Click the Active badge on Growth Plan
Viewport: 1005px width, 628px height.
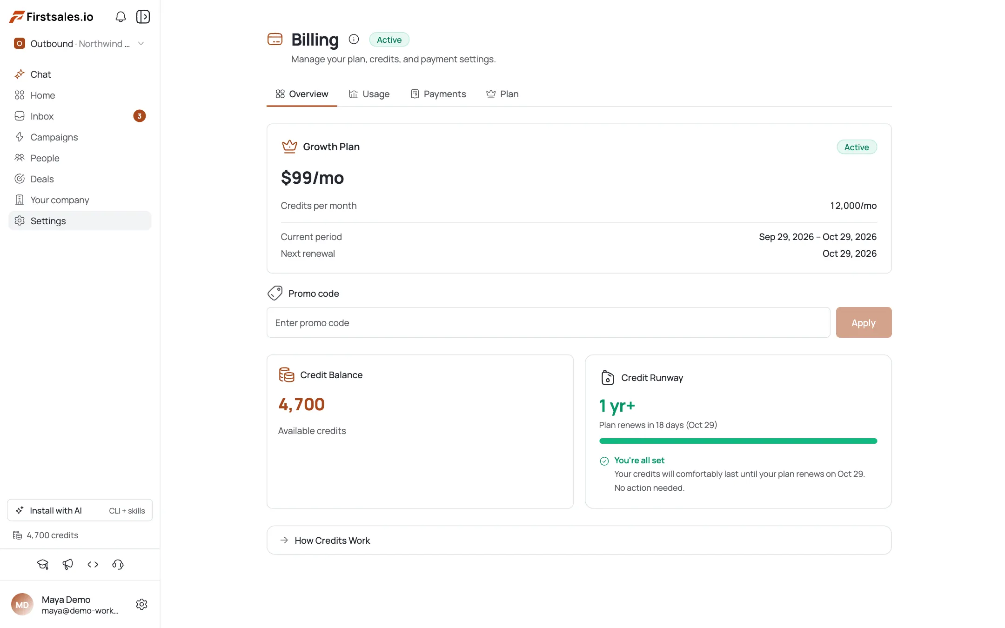pyautogui.click(x=857, y=147)
